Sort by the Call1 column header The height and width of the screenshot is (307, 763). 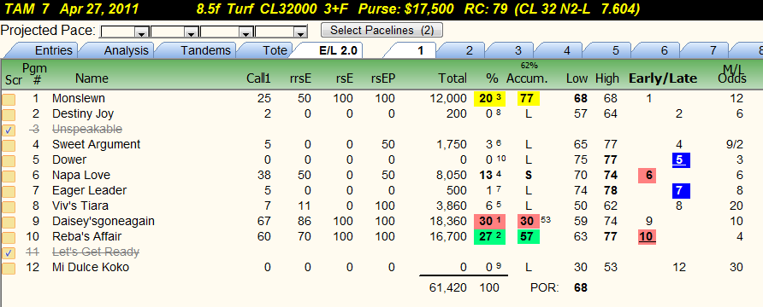[259, 78]
